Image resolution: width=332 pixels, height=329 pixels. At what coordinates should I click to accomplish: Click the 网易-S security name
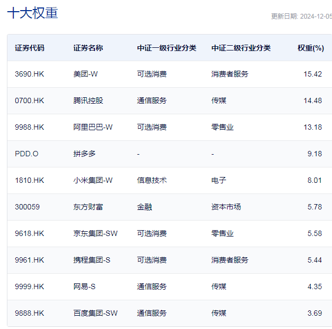point(84,286)
